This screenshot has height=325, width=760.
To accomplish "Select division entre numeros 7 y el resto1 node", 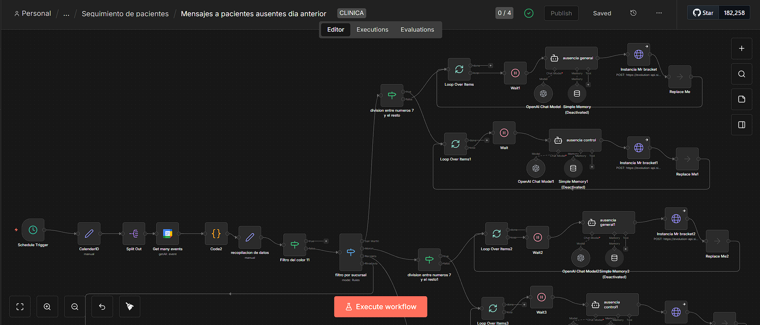I will (429, 260).
